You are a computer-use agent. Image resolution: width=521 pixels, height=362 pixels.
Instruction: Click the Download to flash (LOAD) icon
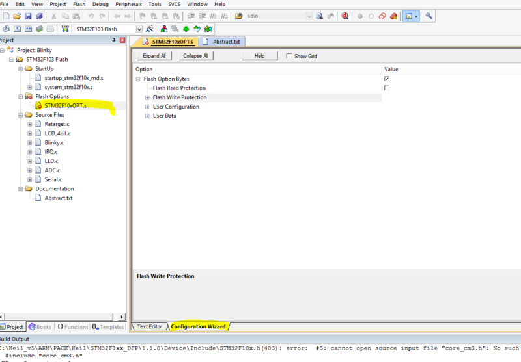(x=66, y=29)
